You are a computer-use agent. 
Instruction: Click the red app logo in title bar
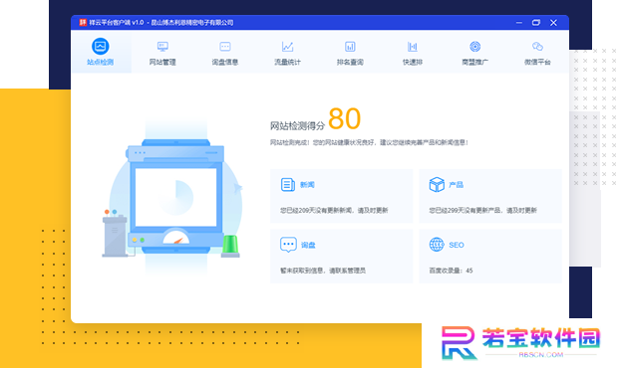[83, 23]
